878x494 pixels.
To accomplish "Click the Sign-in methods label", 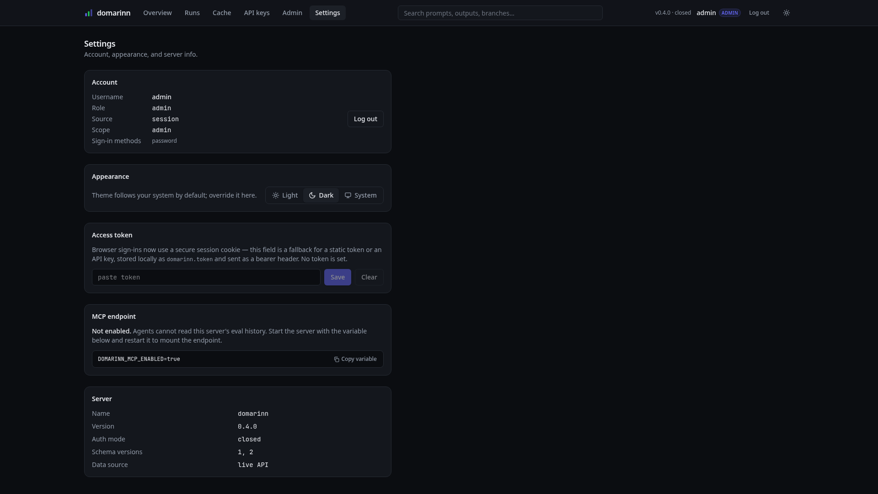I will pyautogui.click(x=116, y=141).
